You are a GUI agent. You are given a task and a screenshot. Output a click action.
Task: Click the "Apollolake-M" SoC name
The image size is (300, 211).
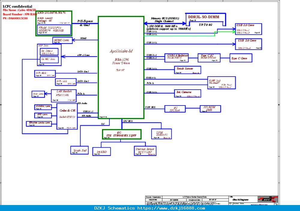(x=121, y=51)
